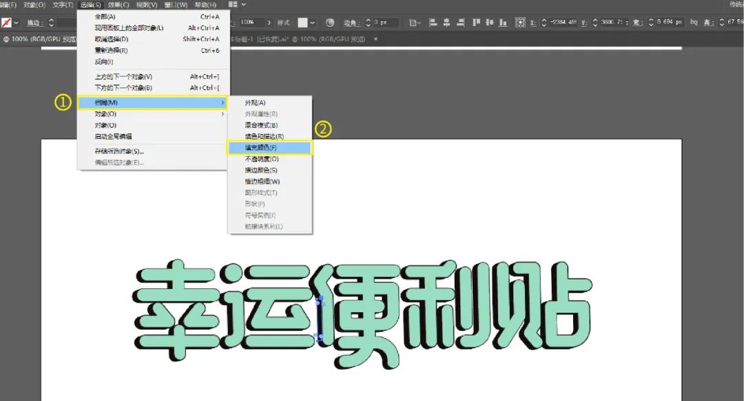This screenshot has width=744, height=401.
Task: Open the 对象(O) menu in menu bar
Action: 34,5
